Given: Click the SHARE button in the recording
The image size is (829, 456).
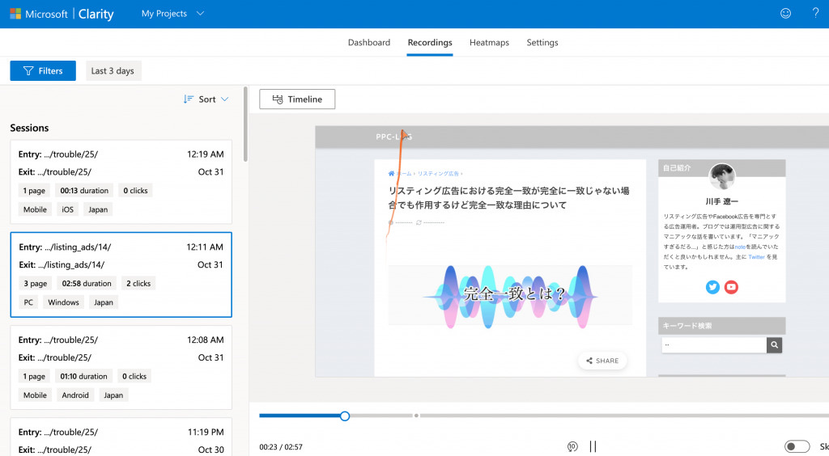Looking at the screenshot, I should pos(602,361).
